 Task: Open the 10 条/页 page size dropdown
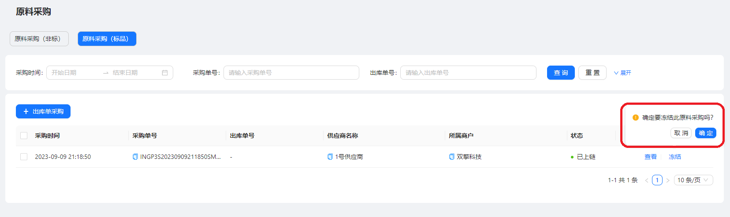(x=693, y=180)
